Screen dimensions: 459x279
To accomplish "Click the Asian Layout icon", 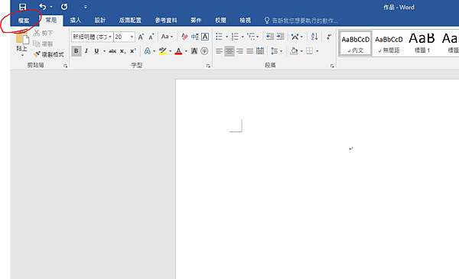I will (295, 37).
